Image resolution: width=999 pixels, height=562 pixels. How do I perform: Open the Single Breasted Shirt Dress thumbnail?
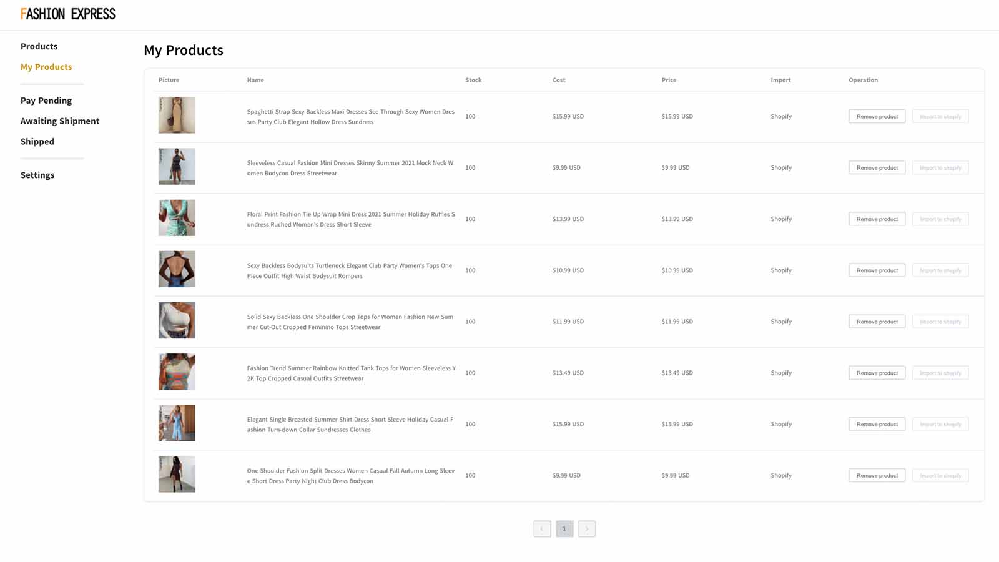pos(177,423)
